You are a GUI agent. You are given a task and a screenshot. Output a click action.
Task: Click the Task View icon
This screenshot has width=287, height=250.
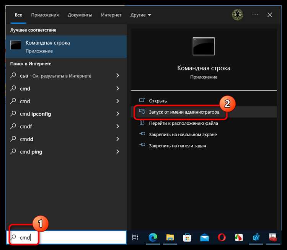(x=135, y=237)
